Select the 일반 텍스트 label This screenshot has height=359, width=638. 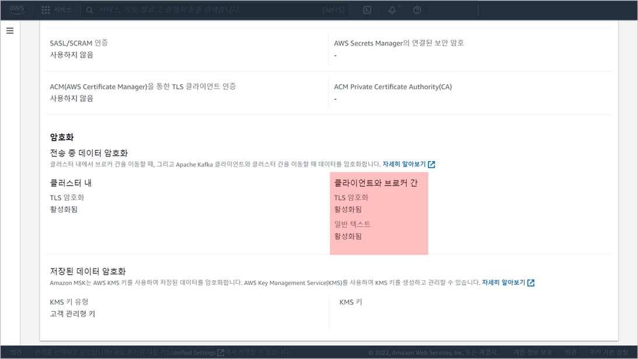(x=353, y=224)
